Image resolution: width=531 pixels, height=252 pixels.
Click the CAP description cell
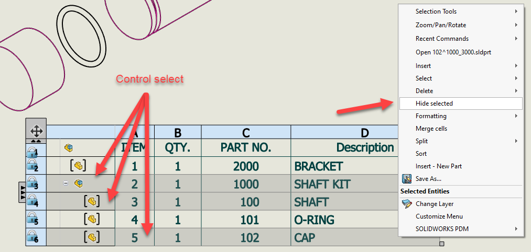pyautogui.click(x=344, y=237)
